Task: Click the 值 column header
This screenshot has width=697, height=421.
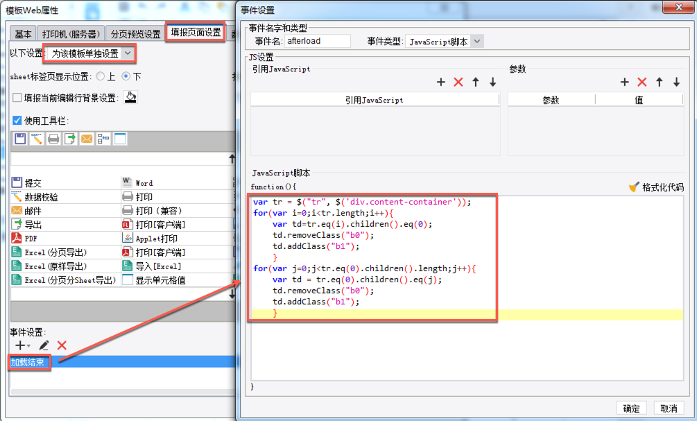Action: (639, 100)
